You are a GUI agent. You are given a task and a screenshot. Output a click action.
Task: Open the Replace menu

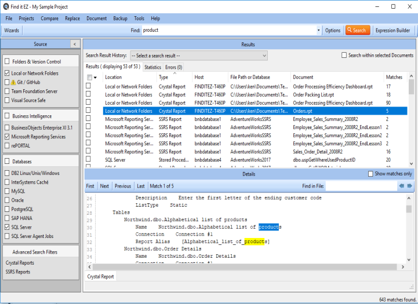coord(72,19)
